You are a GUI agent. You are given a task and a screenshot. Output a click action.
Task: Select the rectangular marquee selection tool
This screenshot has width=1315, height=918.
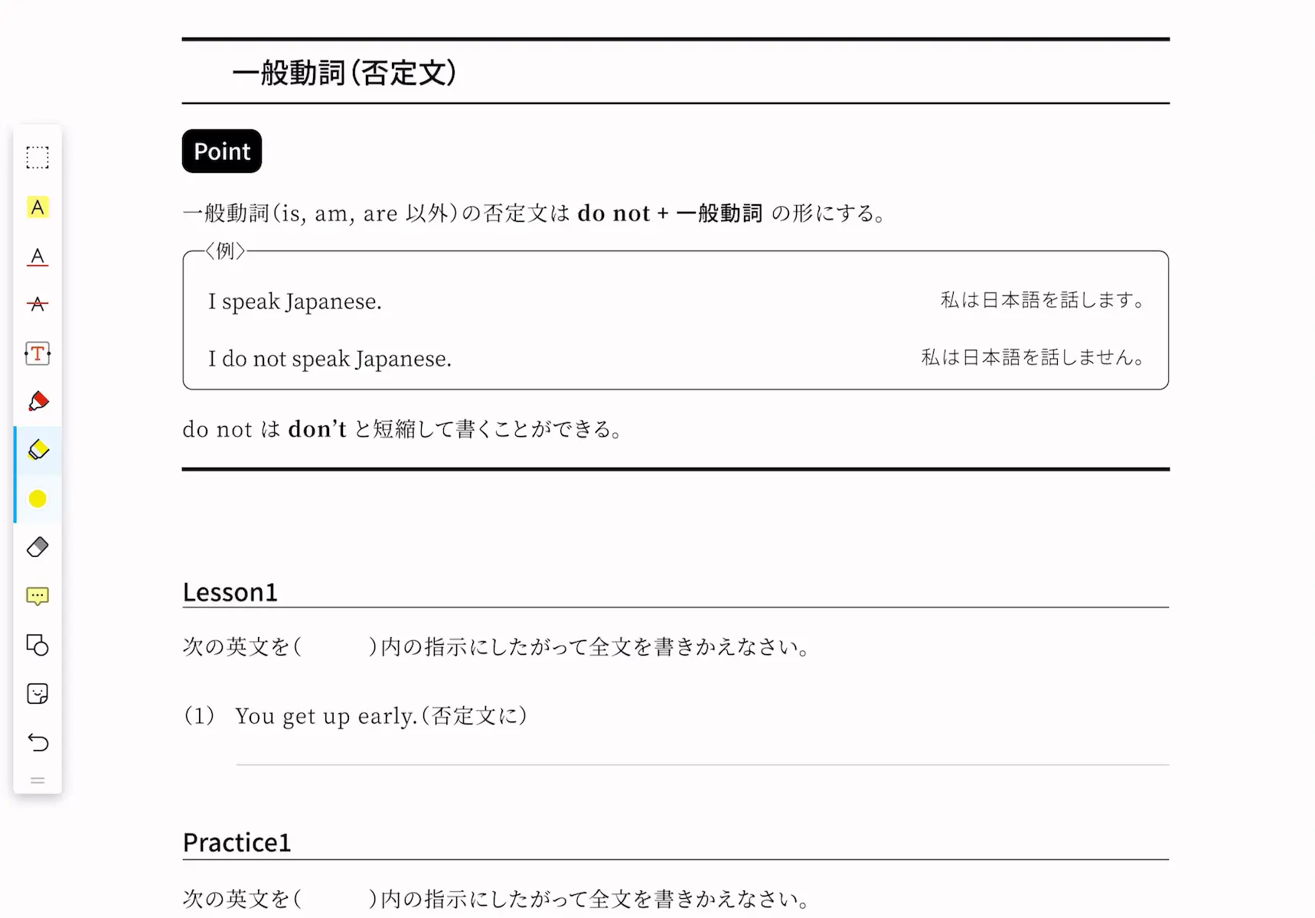click(x=38, y=158)
